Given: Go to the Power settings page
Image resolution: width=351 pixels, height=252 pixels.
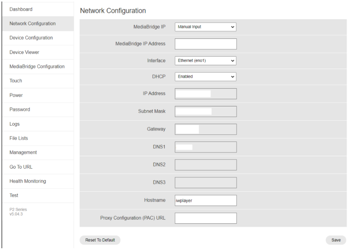Looking at the screenshot, I should [x=38, y=95].
